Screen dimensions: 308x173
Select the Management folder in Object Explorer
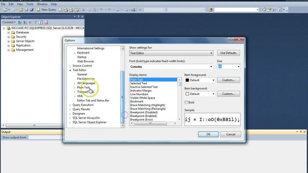pyautogui.click(x=25, y=50)
